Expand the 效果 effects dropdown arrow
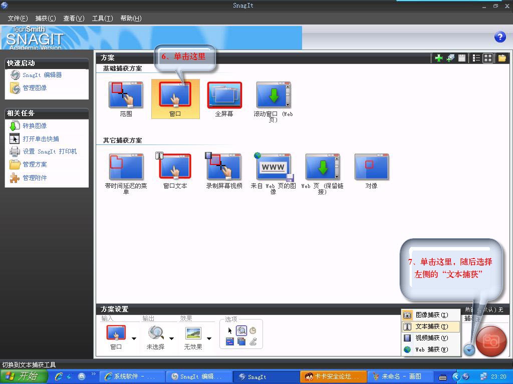The height and width of the screenshot is (384, 513). pyautogui.click(x=209, y=338)
